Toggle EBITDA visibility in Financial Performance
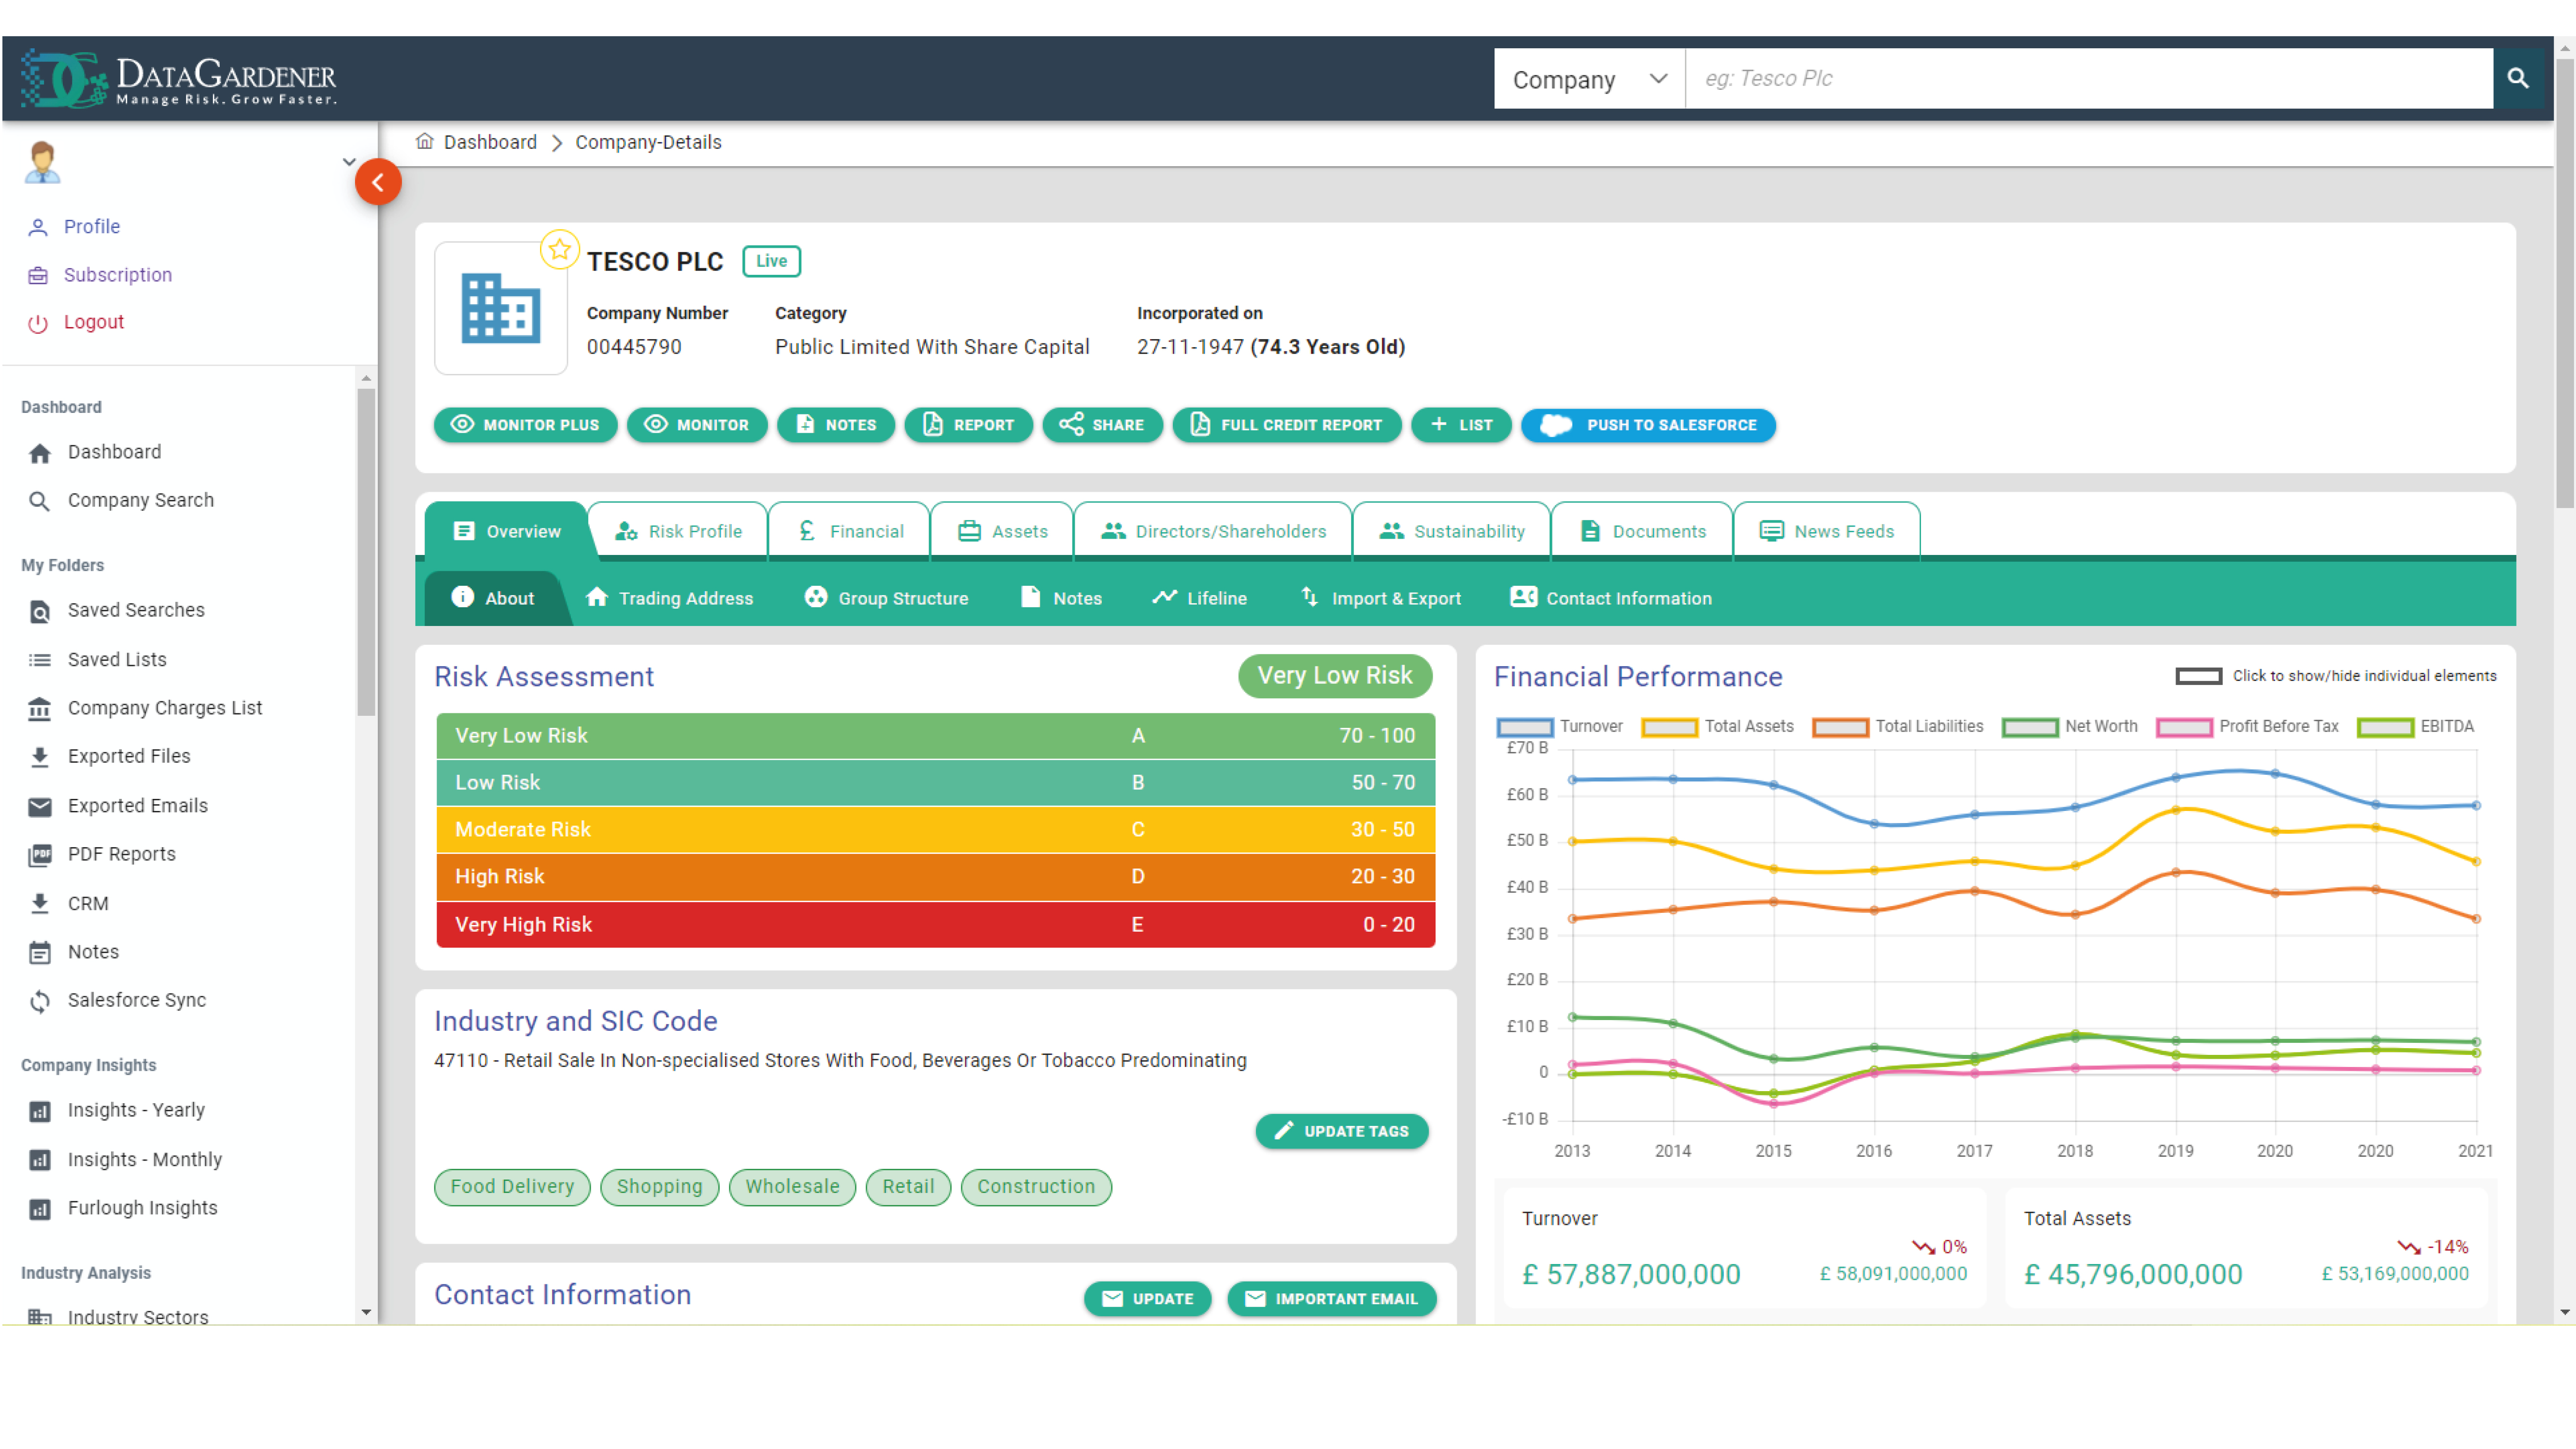Screen dimensions: 2576x1449 2387,727
